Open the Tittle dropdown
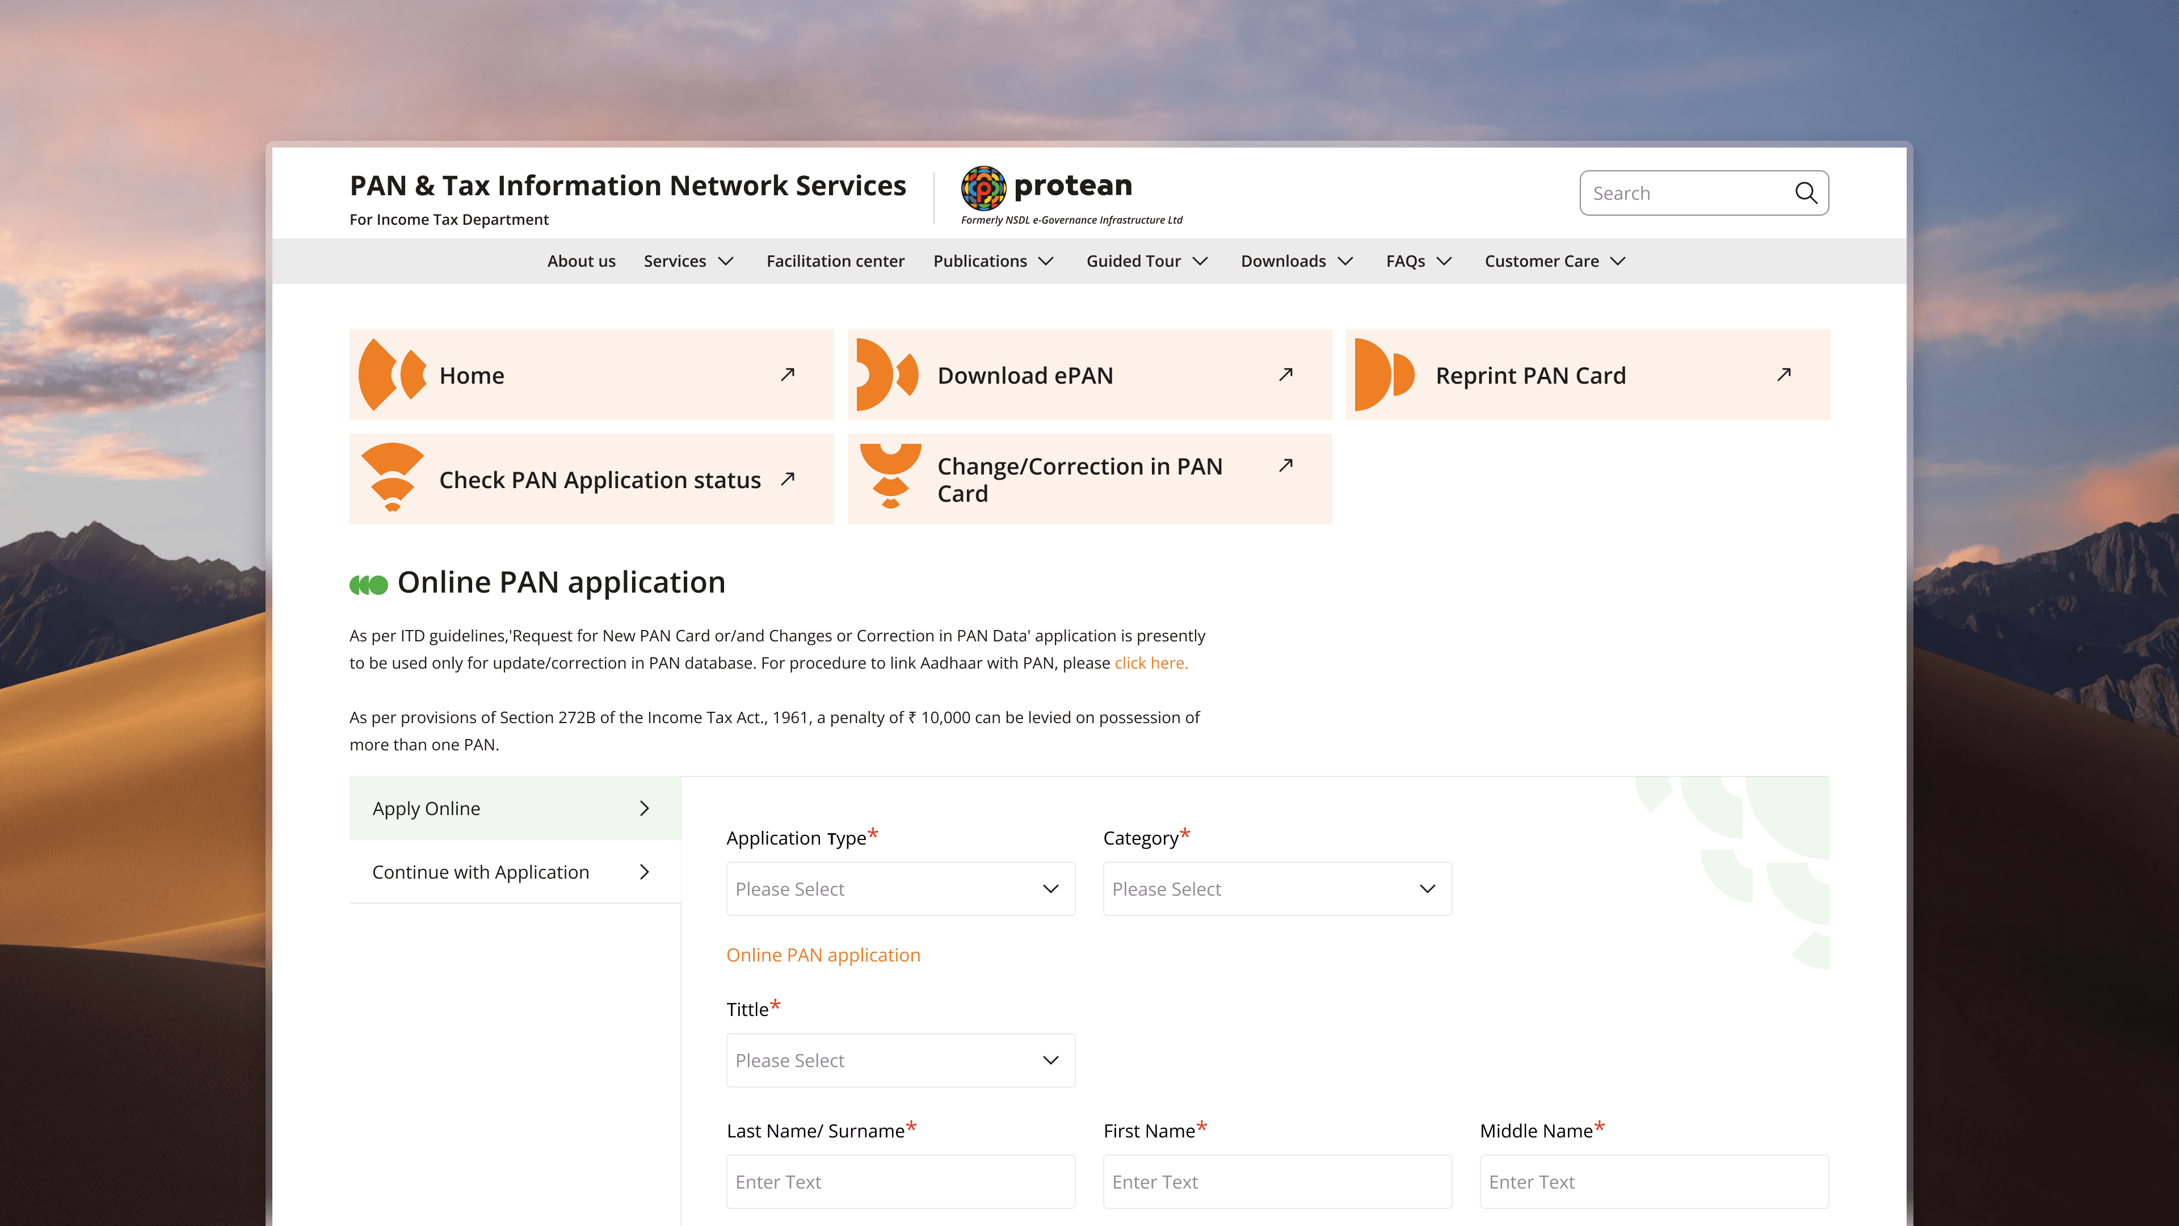The image size is (2179, 1226). (900, 1060)
